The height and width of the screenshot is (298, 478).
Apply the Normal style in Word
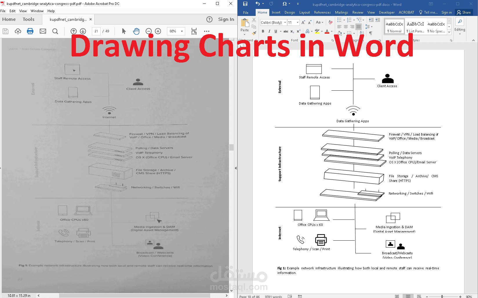click(394, 27)
